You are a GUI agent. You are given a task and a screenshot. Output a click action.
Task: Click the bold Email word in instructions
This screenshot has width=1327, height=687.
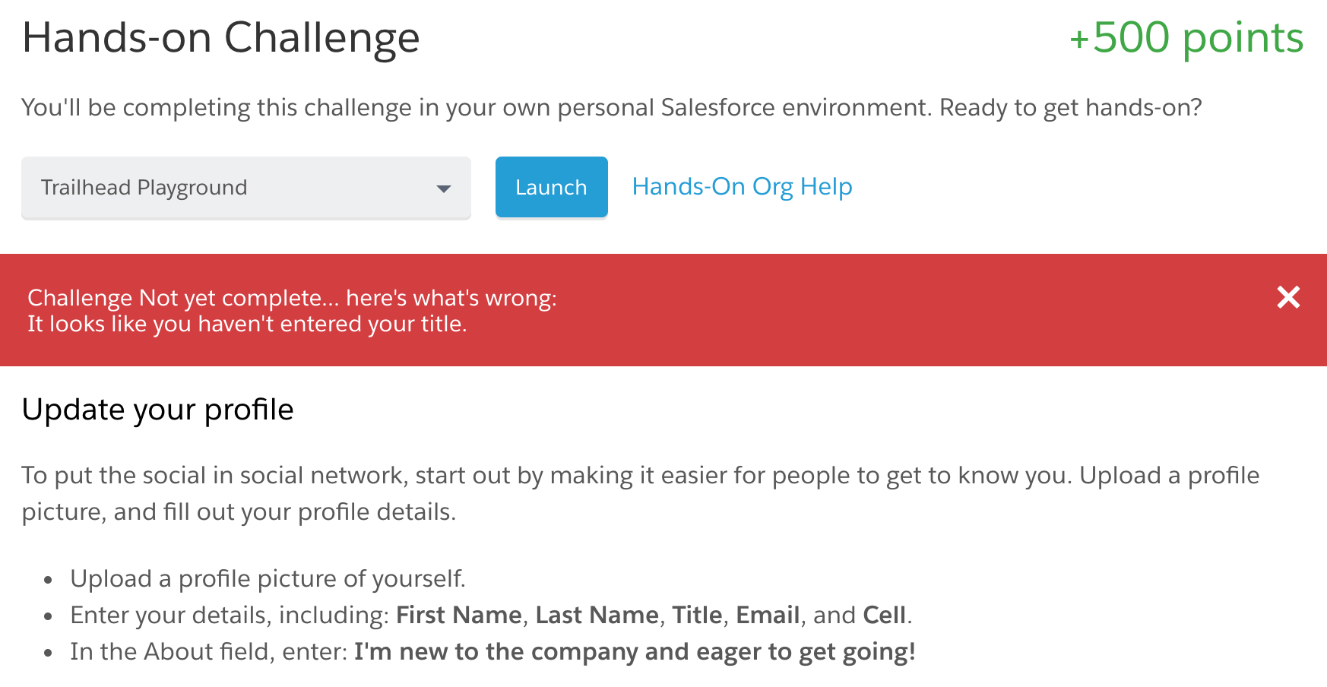pyautogui.click(x=768, y=615)
